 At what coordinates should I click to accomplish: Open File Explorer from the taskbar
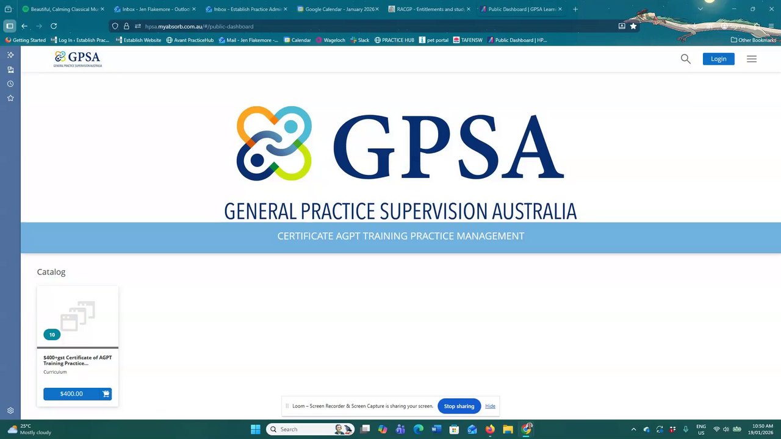[x=508, y=429]
